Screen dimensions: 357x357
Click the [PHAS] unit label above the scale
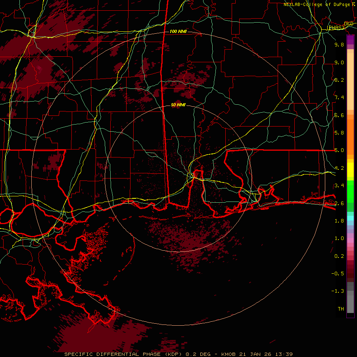335,28
